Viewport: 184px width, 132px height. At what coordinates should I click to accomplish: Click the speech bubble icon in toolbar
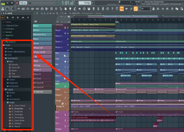[x=108, y=9]
